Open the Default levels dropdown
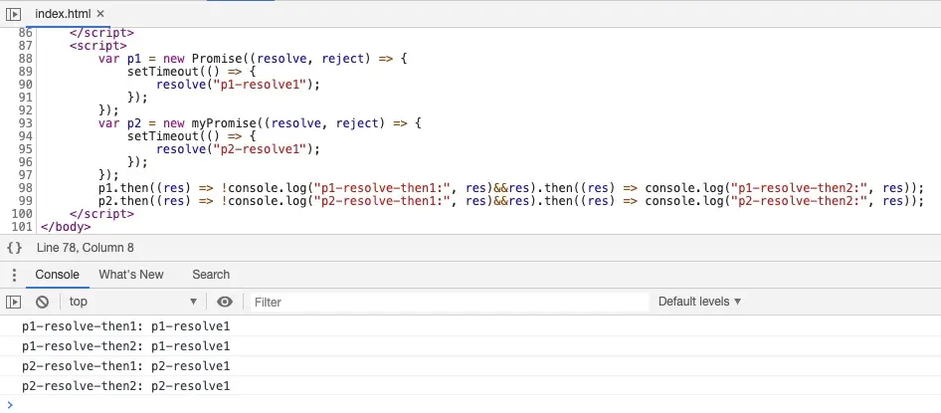 pyautogui.click(x=699, y=302)
